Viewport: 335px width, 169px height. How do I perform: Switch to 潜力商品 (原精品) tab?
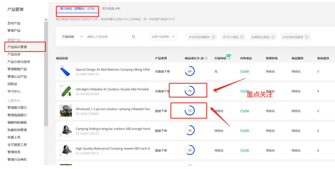coord(77,9)
